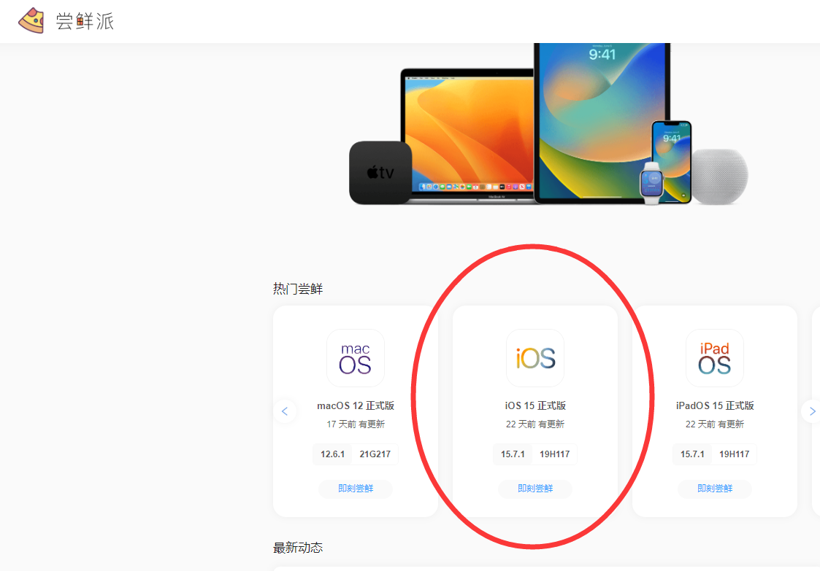Click the 热门尝鲜 section heading
This screenshot has height=571, width=820.
point(298,289)
